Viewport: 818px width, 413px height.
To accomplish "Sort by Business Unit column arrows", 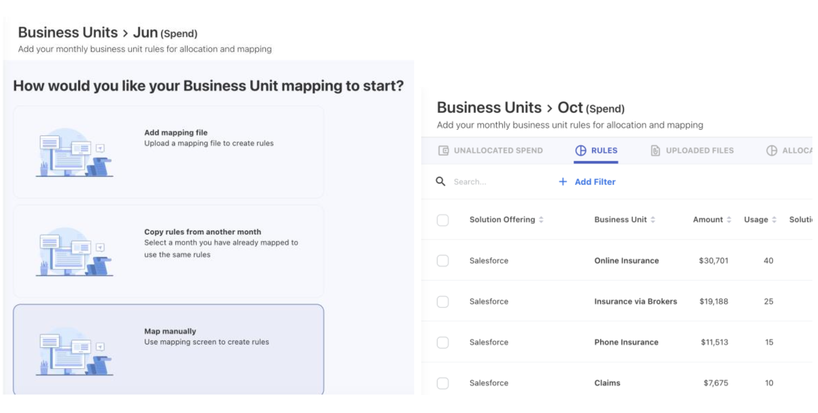I will pos(653,220).
